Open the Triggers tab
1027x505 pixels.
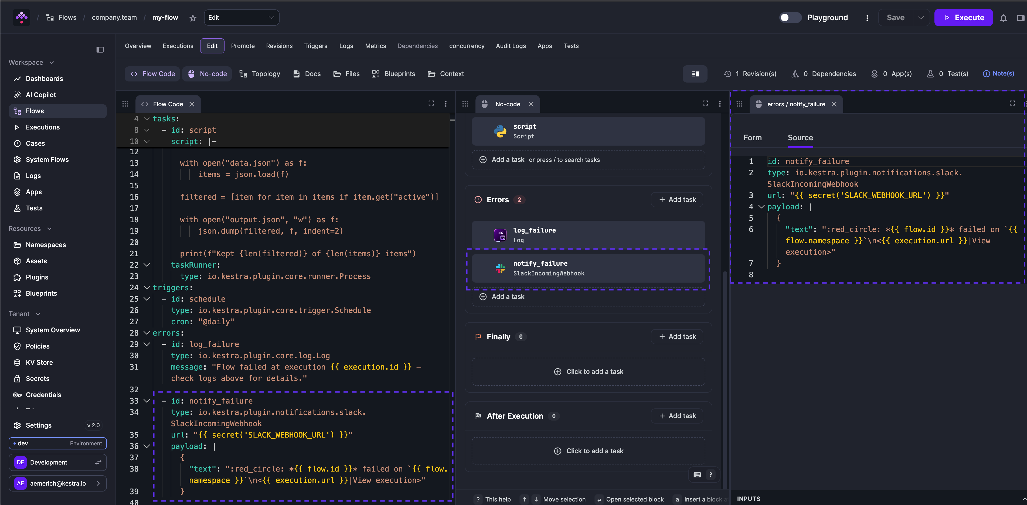tap(315, 46)
